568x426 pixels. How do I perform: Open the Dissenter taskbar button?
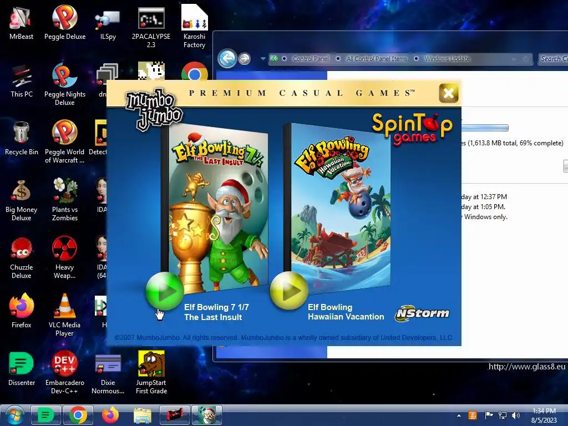point(45,415)
